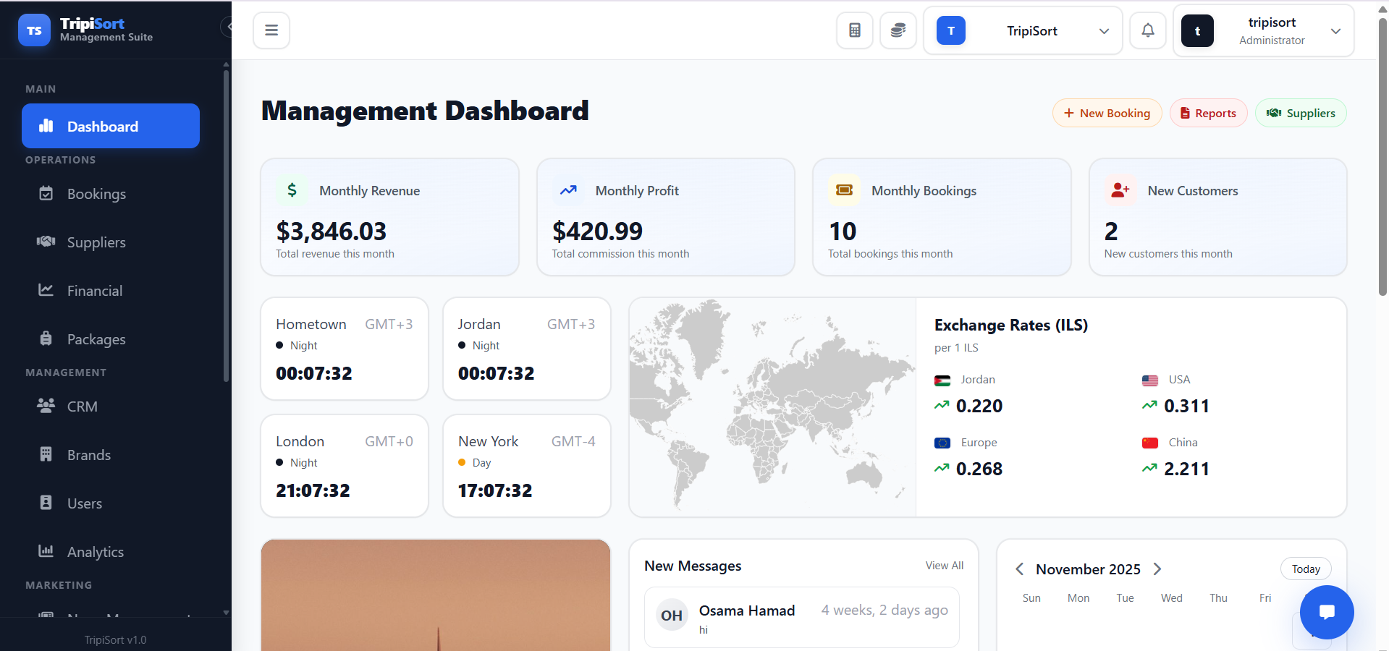The height and width of the screenshot is (651, 1389).
Task: Click the notification bell icon
Action: coord(1147,30)
